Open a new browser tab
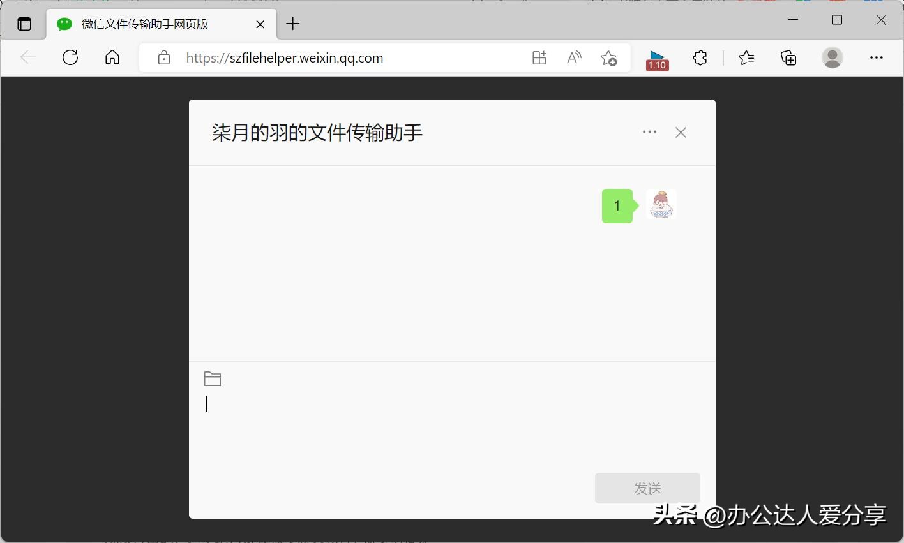 [x=292, y=24]
